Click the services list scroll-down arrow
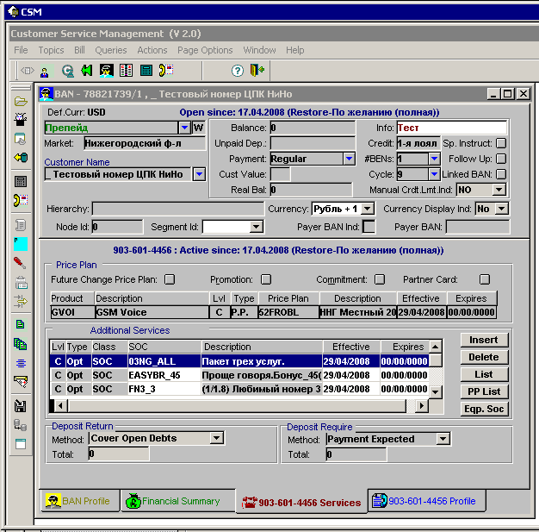 [x=436, y=391]
